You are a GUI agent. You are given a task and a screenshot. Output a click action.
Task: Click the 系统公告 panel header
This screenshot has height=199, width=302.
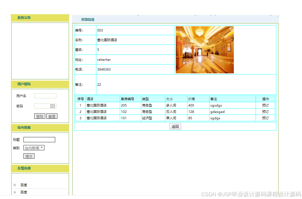click(40, 18)
